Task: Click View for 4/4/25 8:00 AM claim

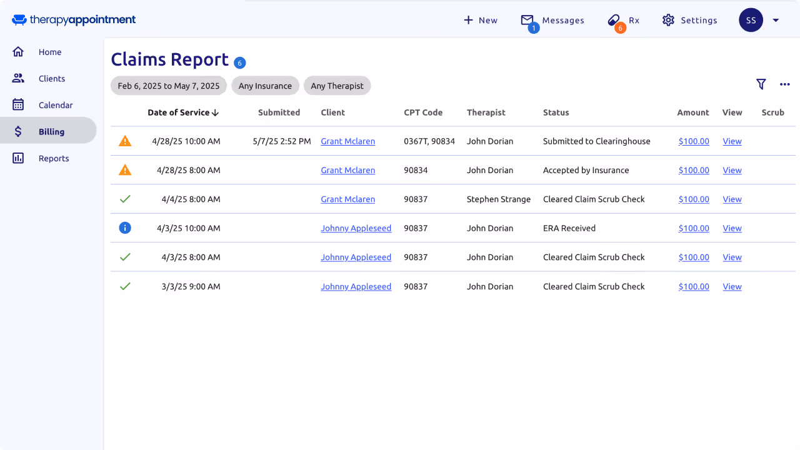Action: [732, 199]
